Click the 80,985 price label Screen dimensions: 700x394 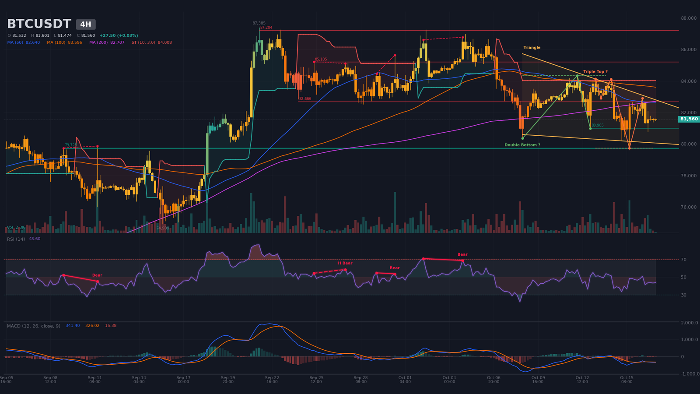[598, 125]
